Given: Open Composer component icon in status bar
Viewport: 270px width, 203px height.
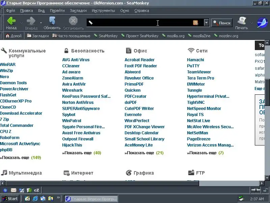Looking at the screenshot, I should (x=22, y=190).
